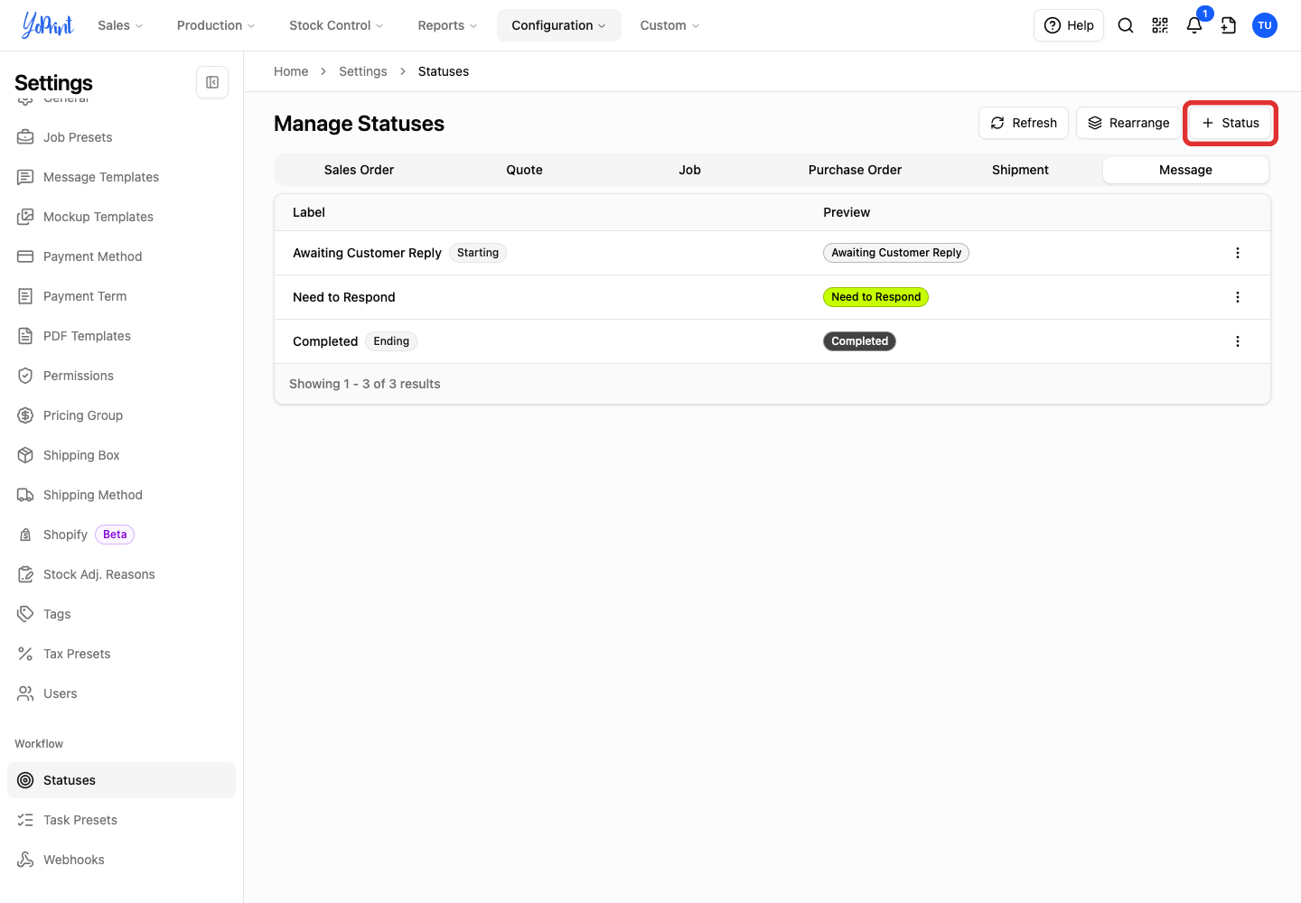Click the Permissions shield icon

25,376
